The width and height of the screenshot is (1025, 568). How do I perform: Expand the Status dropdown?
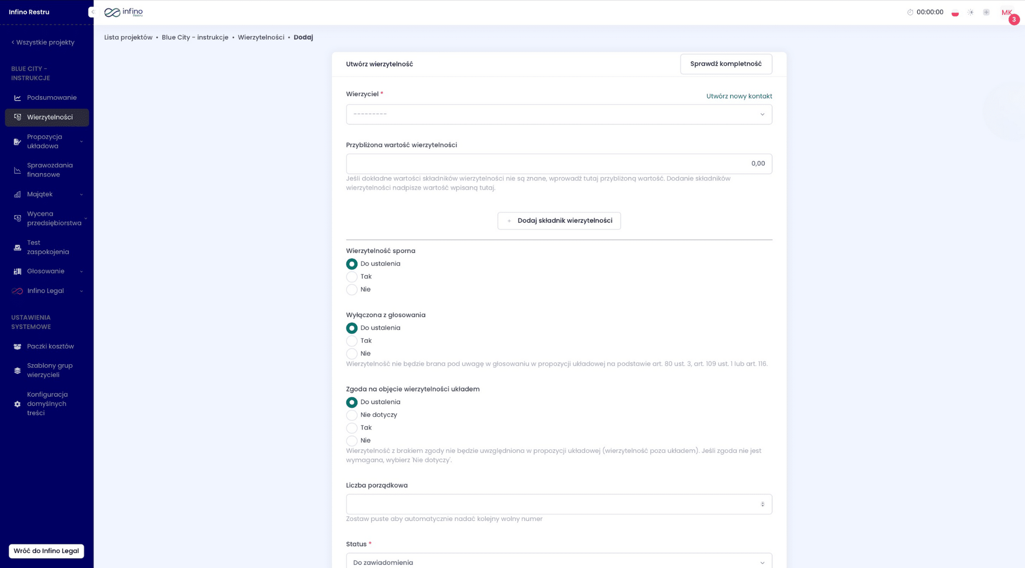(559, 562)
